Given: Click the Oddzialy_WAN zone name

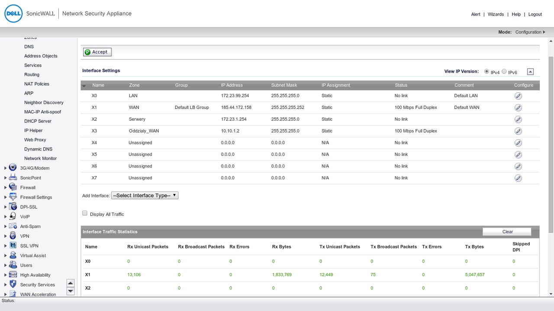Looking at the screenshot, I should (x=144, y=131).
